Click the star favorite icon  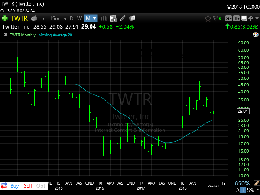208,18
